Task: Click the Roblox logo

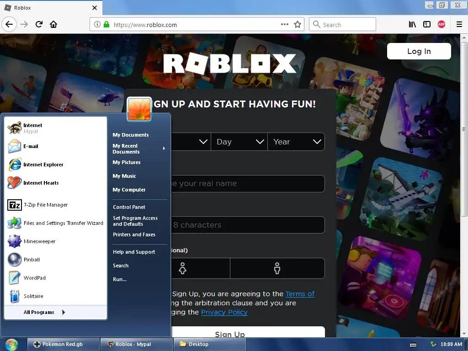Action: point(229,64)
